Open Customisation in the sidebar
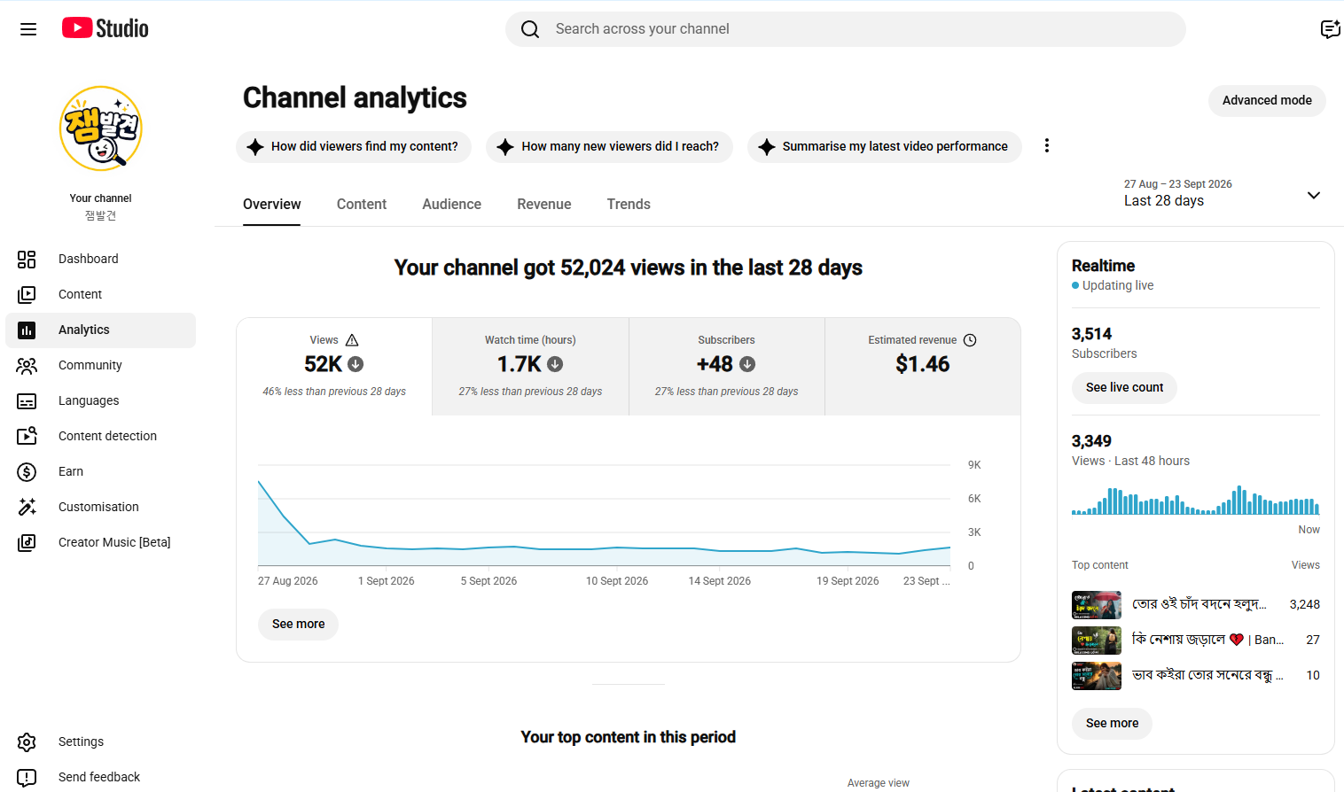The height and width of the screenshot is (792, 1344). pos(100,507)
